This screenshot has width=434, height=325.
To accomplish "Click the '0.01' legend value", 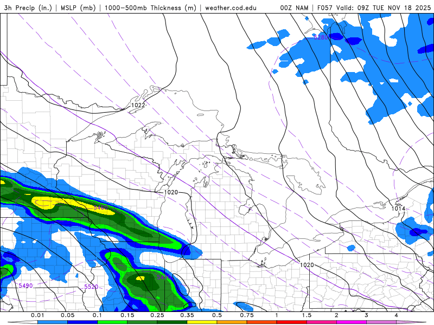I will 37,315.
